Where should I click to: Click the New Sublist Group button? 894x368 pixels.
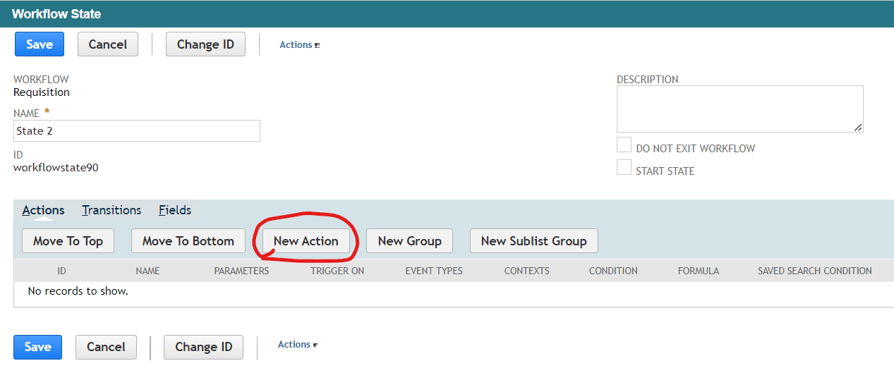(x=534, y=241)
